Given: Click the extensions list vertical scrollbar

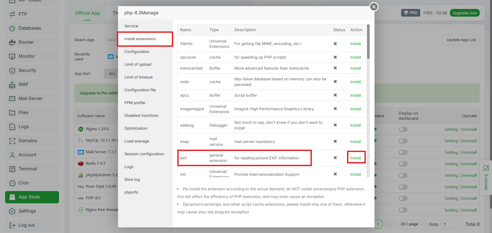Looking at the screenshot, I should (x=368, y=42).
